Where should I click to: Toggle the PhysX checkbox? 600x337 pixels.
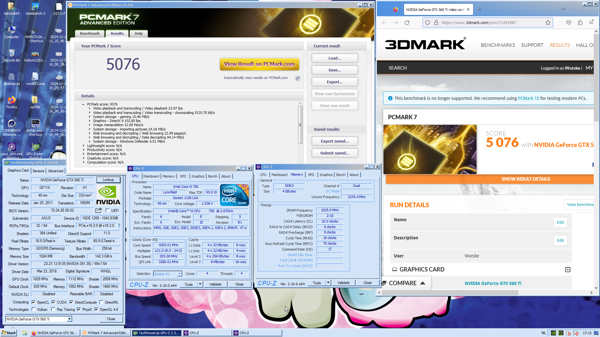coord(79,309)
